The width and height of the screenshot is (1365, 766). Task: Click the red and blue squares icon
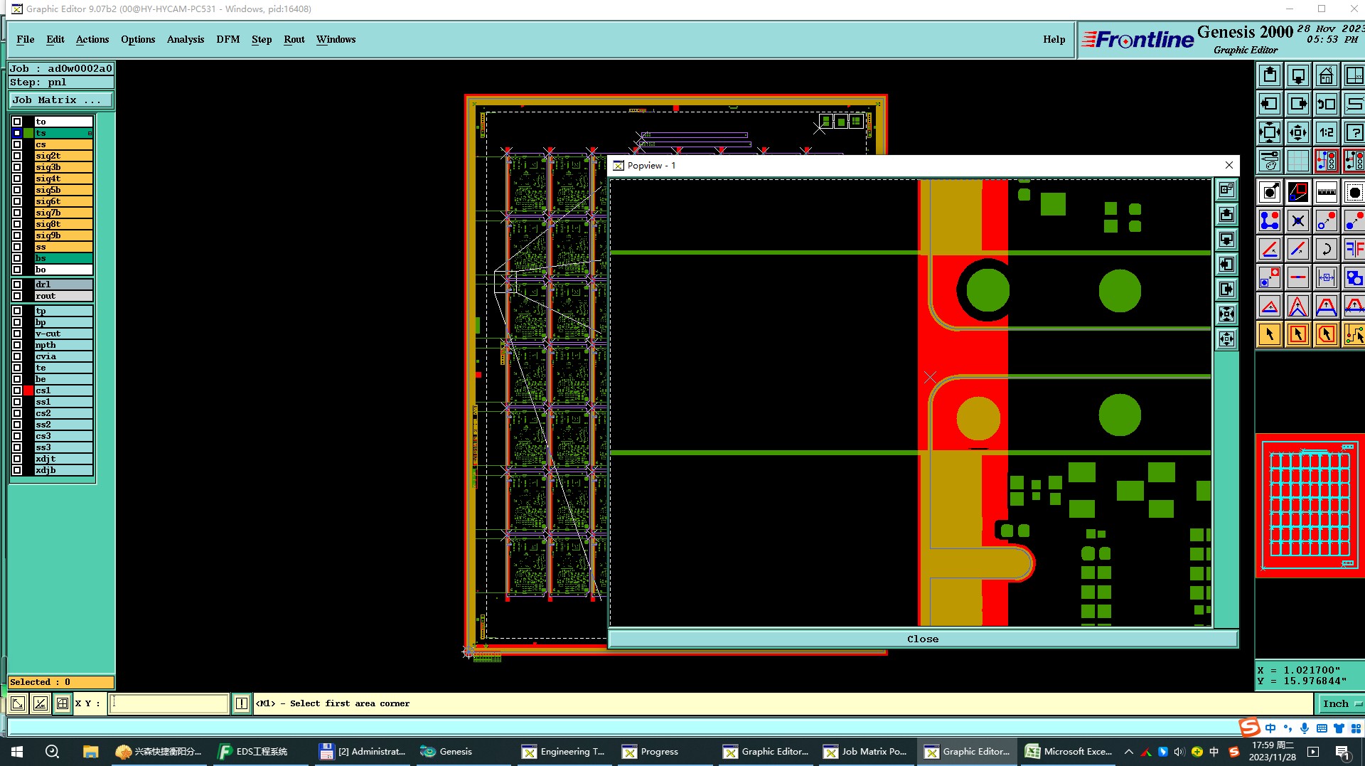pyautogui.click(x=1298, y=192)
